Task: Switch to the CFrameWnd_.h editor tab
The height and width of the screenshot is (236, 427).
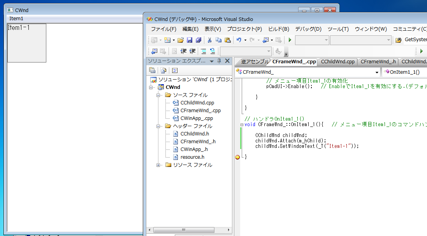Action: tap(378, 62)
